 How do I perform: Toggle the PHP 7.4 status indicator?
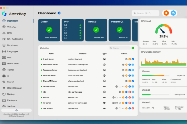[x=80, y=38]
